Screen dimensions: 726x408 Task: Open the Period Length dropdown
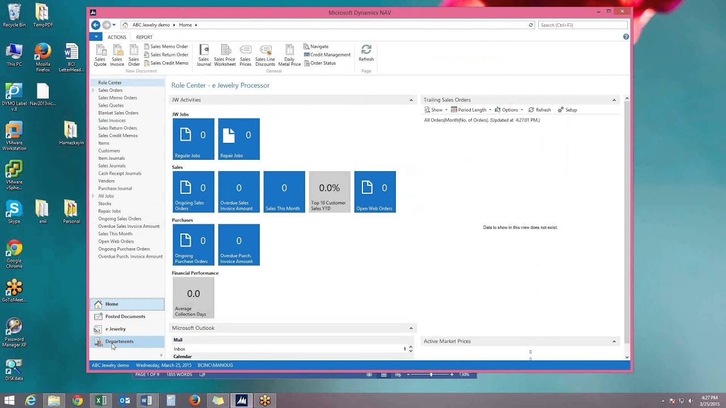[x=471, y=110]
